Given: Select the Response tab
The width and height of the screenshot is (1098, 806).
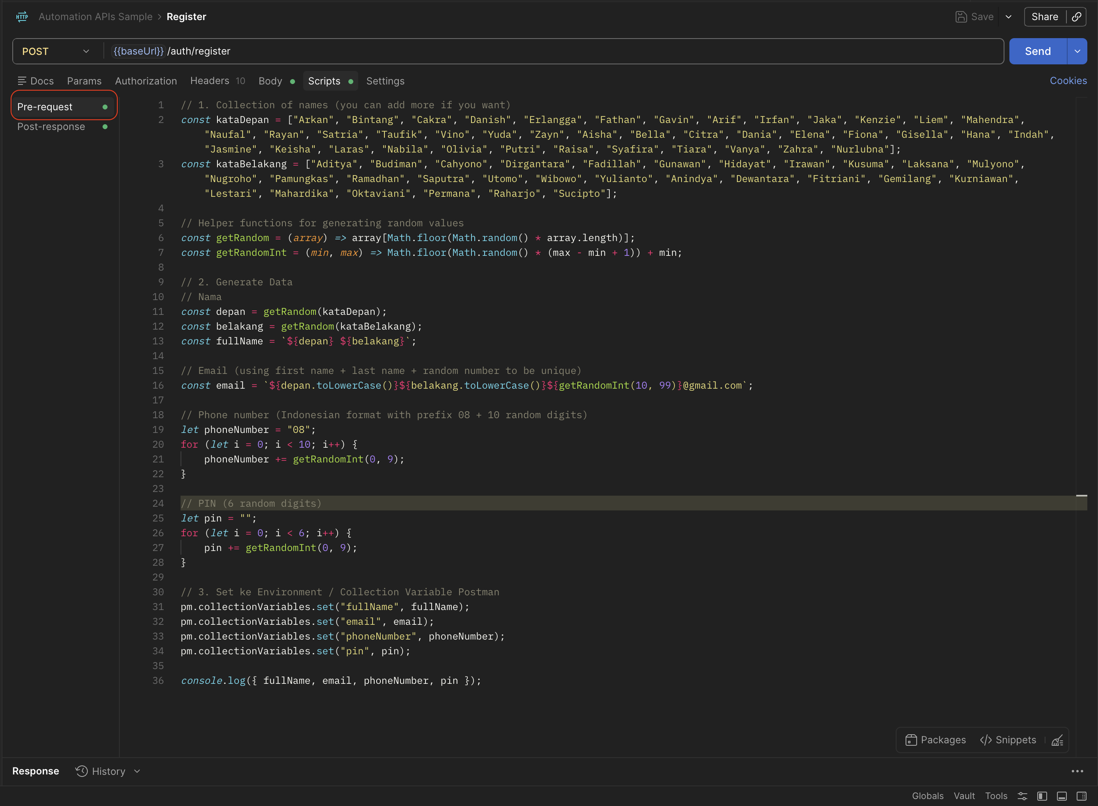Looking at the screenshot, I should click(x=36, y=772).
